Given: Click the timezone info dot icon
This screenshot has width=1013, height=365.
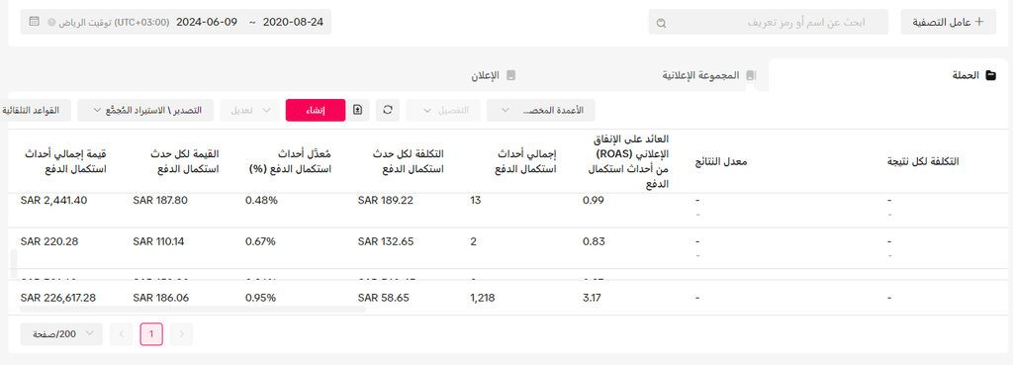Looking at the screenshot, I should coord(51,22).
